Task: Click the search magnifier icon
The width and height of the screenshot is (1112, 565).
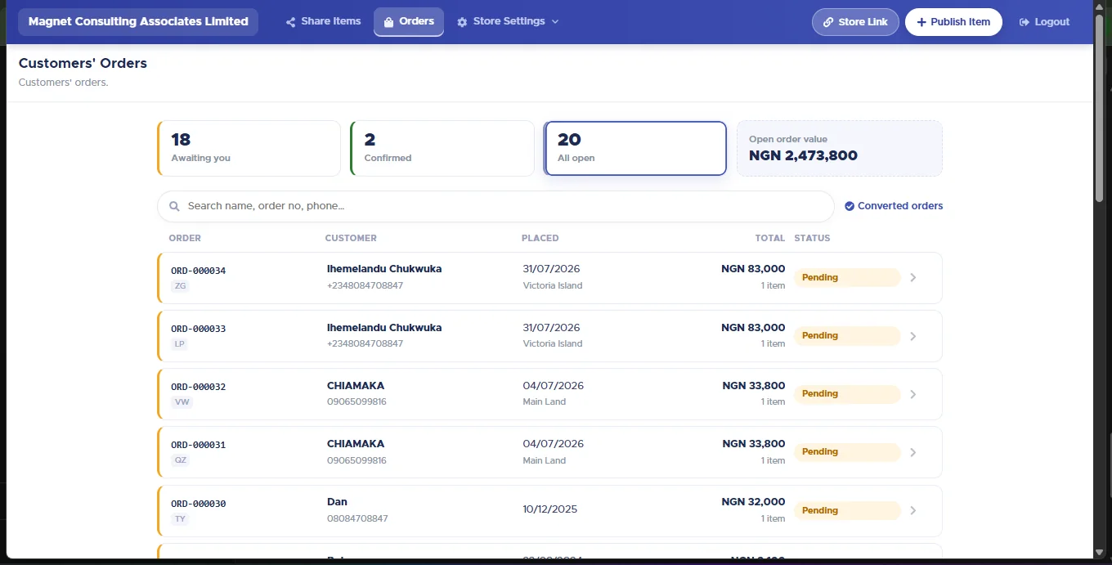Action: click(174, 206)
